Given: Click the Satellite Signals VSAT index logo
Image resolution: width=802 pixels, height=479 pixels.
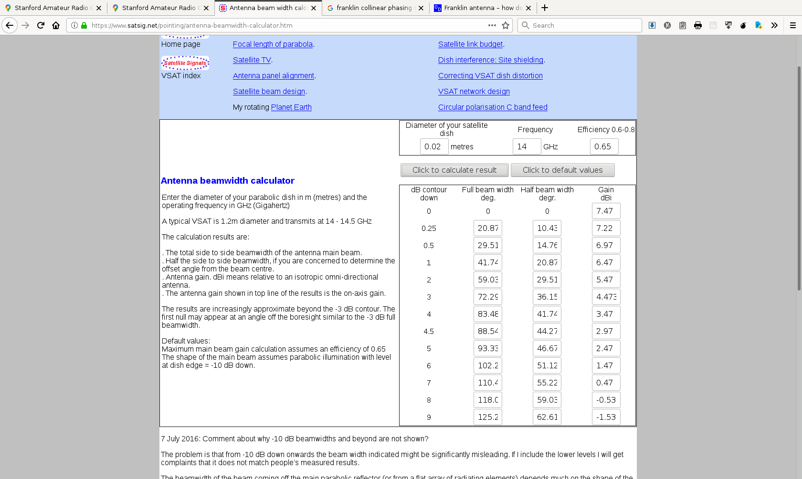Looking at the screenshot, I should [x=185, y=63].
